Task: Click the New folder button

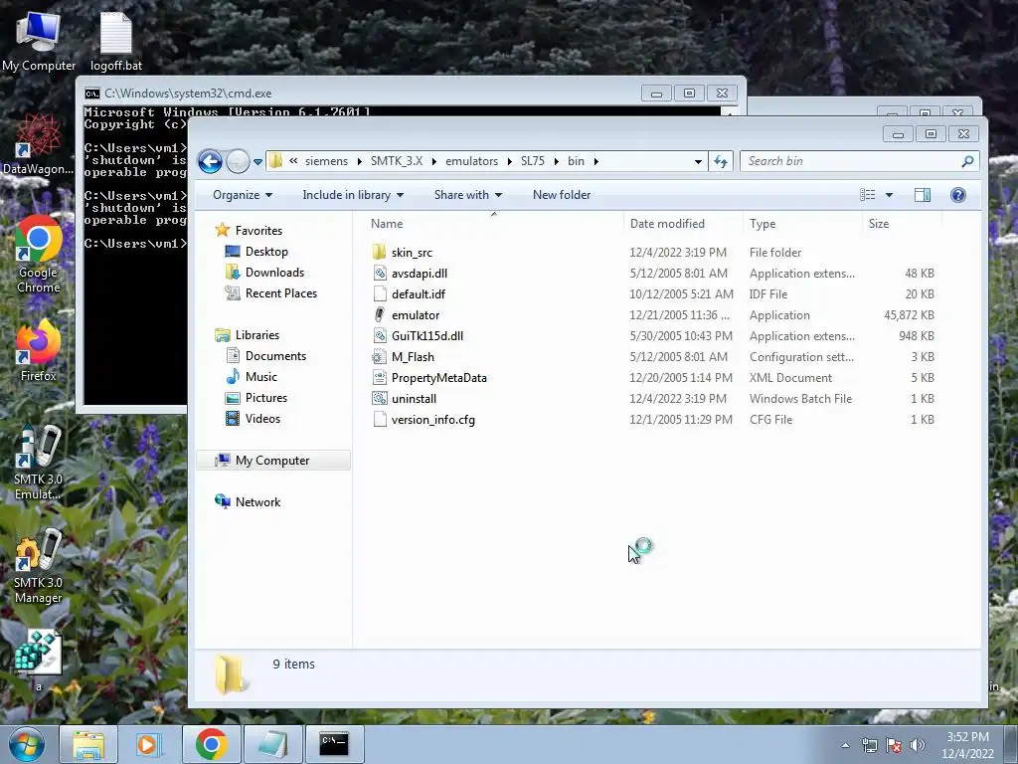Action: [x=562, y=195]
